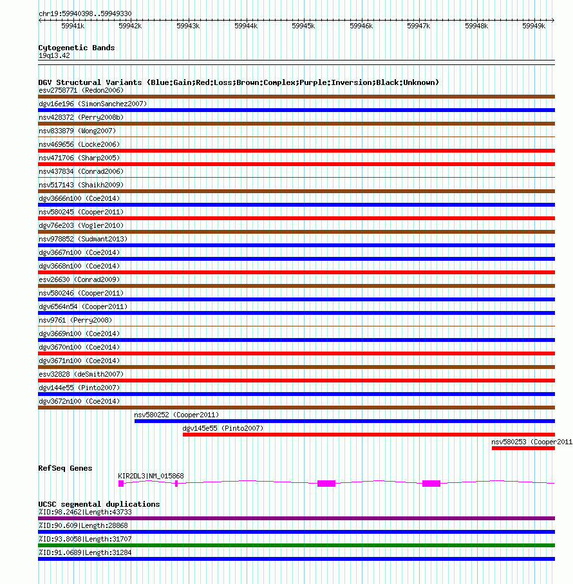
Task: Click the nsv580252 (Cooper2011) label
Action: tap(176, 415)
